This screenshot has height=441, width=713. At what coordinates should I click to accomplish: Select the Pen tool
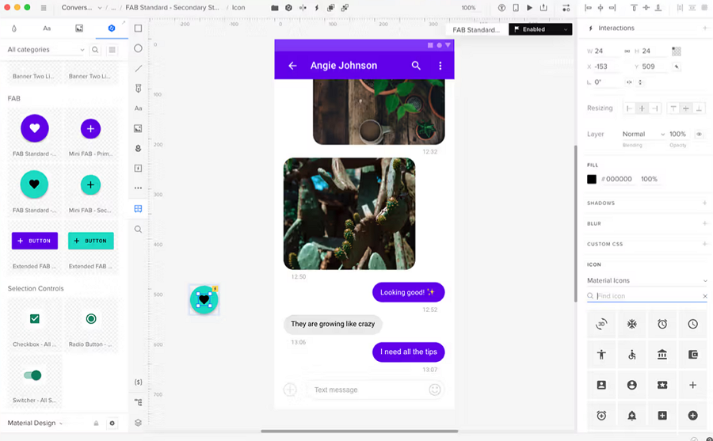coord(138,88)
